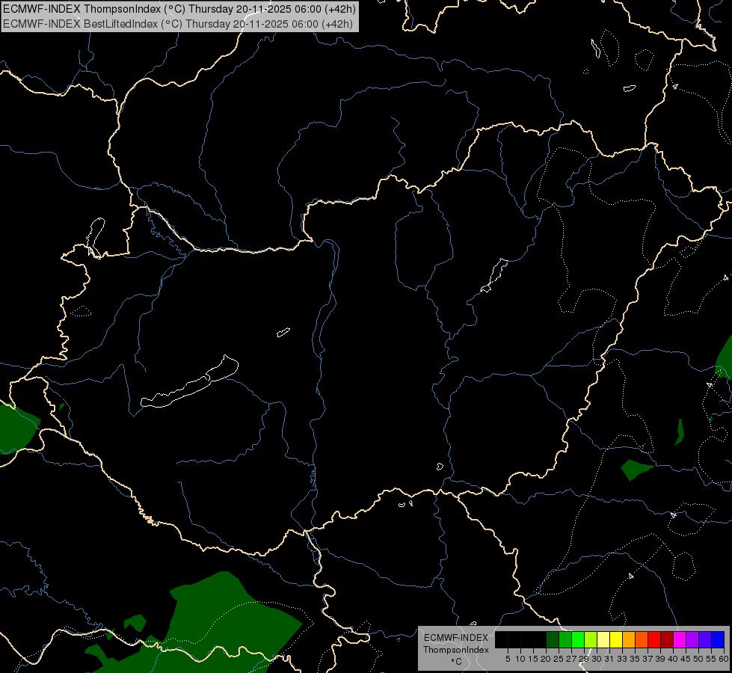The width and height of the screenshot is (732, 673).
Task: Click the °C unit in the legend
Action: [x=457, y=662]
